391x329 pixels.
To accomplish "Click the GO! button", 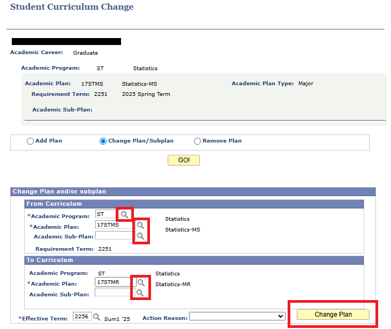I will (184, 160).
